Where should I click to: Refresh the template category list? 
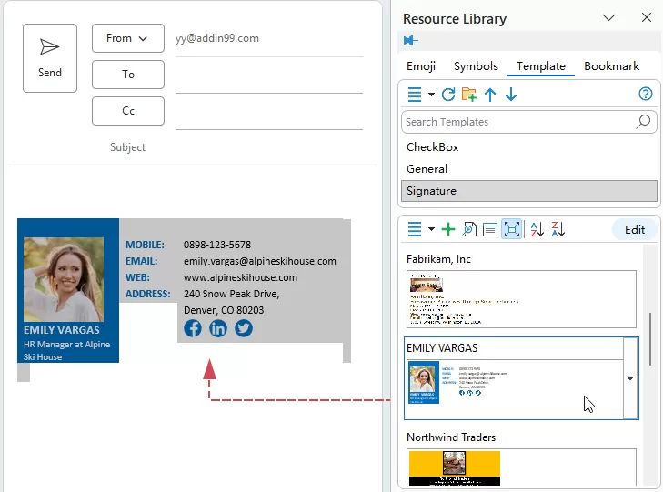(x=448, y=95)
